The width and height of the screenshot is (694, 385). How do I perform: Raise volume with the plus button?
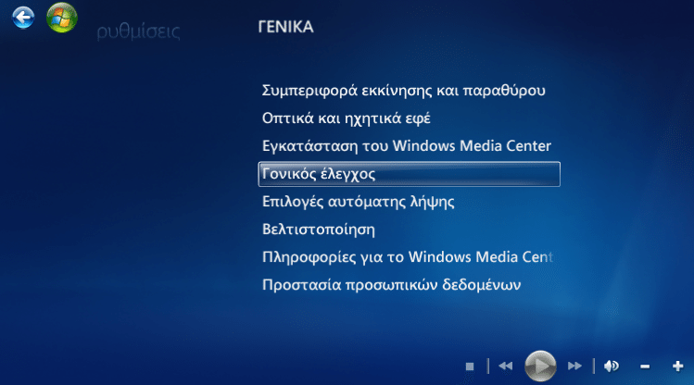point(677,366)
